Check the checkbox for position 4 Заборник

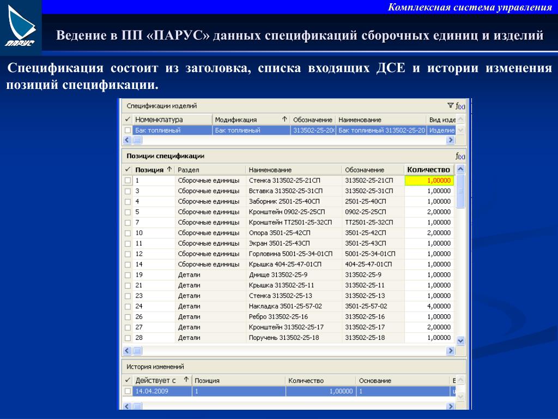[128, 202]
